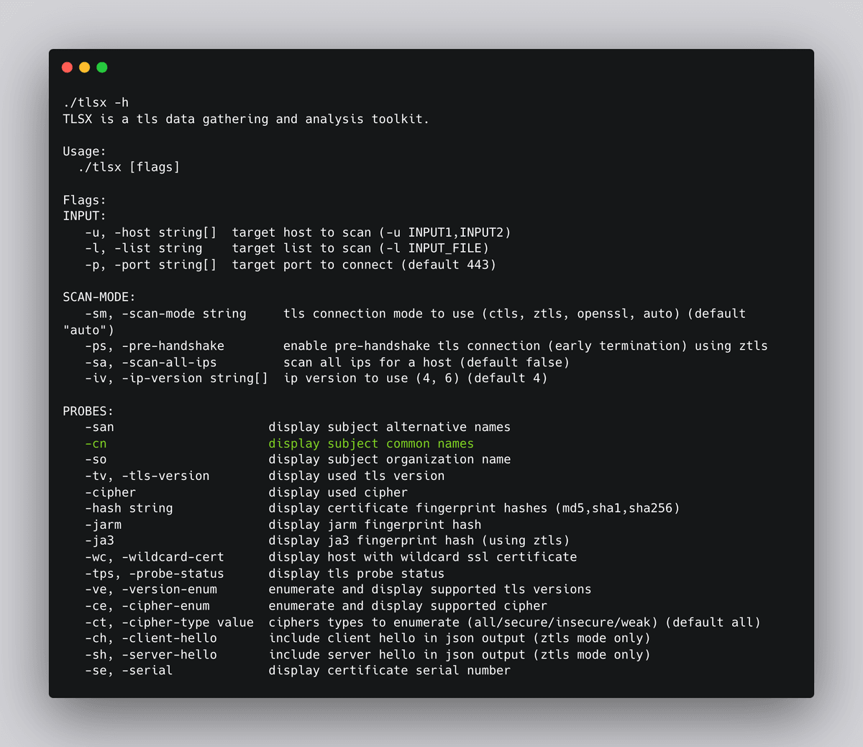Click the PROBES section header text

point(88,410)
